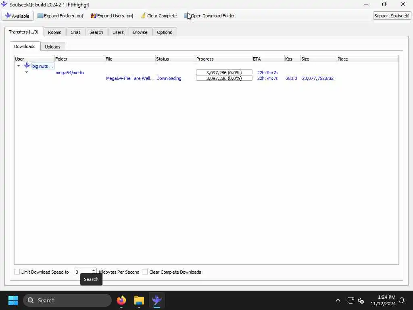This screenshot has width=413, height=310.
Task: Click the Mega64 file progress bar
Action: coord(224,78)
